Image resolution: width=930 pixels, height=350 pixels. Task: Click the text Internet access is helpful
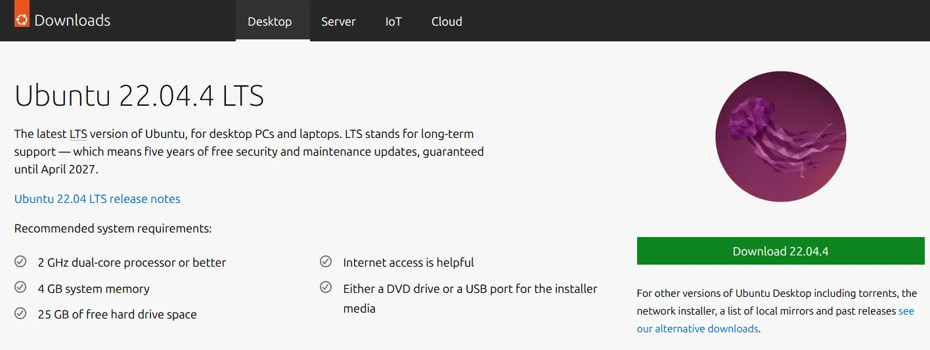pyautogui.click(x=409, y=263)
